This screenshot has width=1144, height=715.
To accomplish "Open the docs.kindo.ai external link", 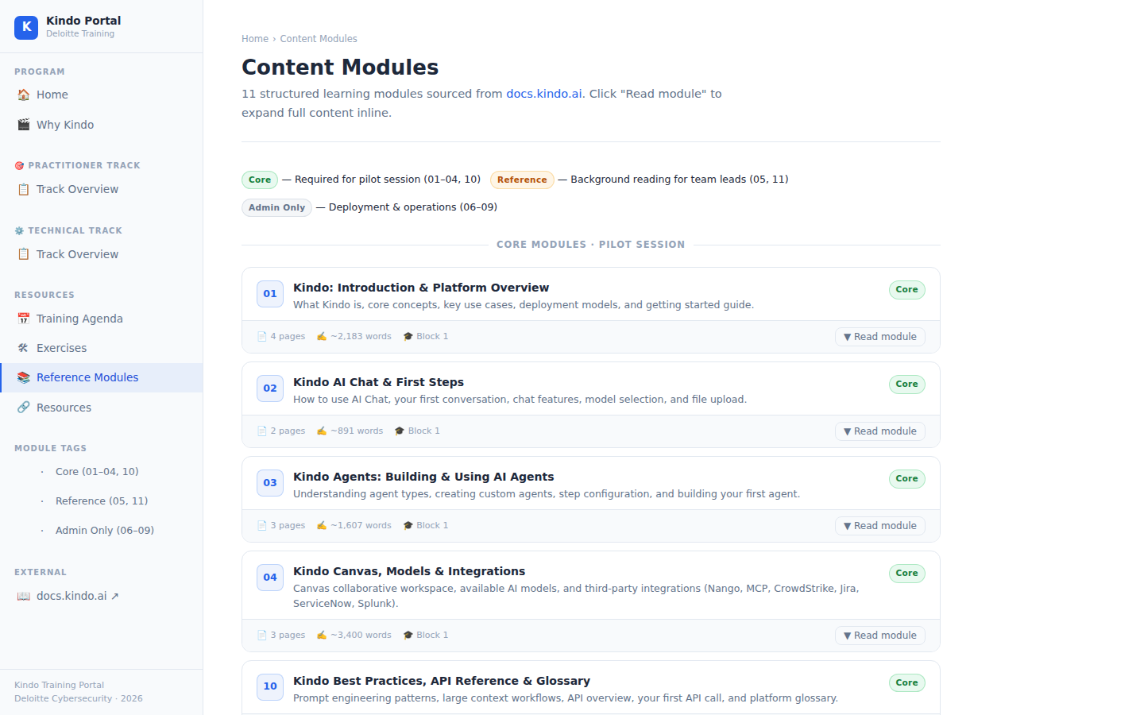I will pyautogui.click(x=71, y=595).
